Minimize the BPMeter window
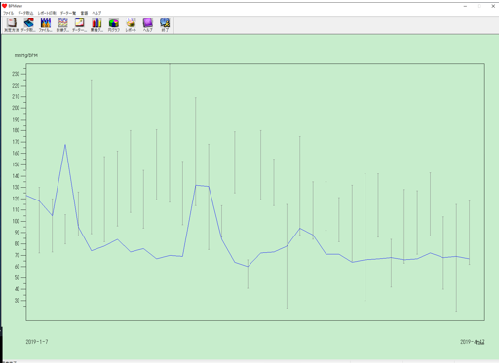The width and height of the screenshot is (499, 363). (x=465, y=6)
